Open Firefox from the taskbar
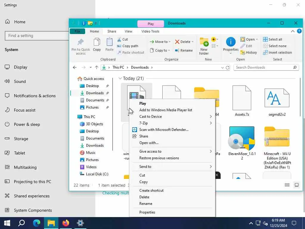The width and height of the screenshot is (305, 229). 66,223
